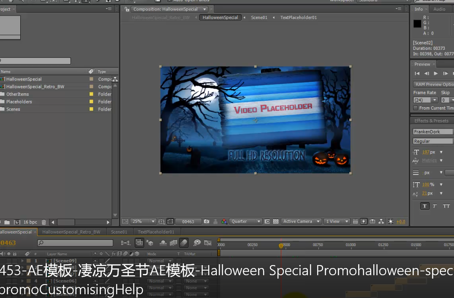Open the composition flowchart icon
Viewport: 454px width, 298px height.
pos(381,221)
